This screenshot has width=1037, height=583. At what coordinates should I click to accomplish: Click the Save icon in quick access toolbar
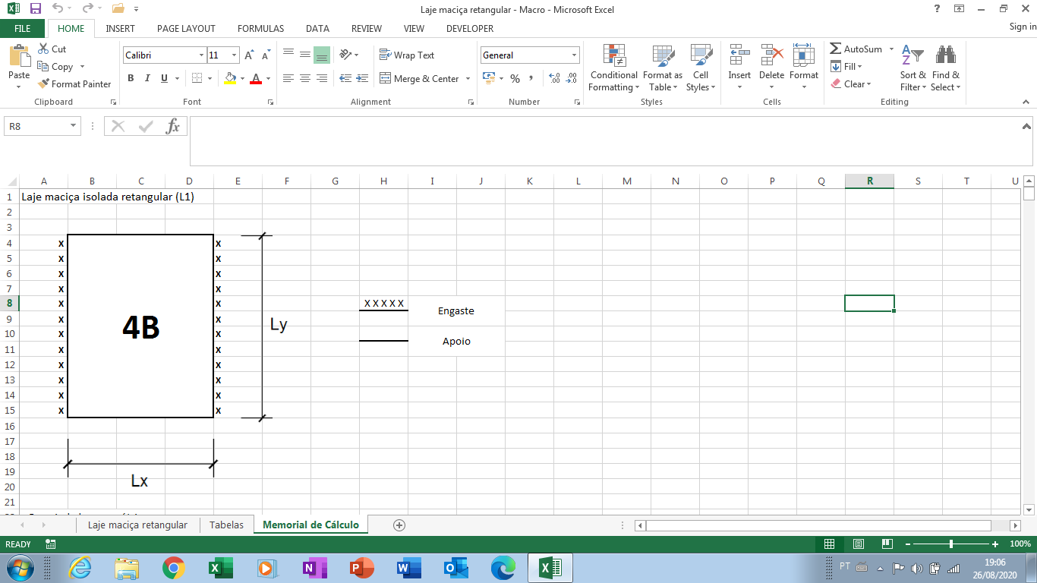pyautogui.click(x=35, y=9)
